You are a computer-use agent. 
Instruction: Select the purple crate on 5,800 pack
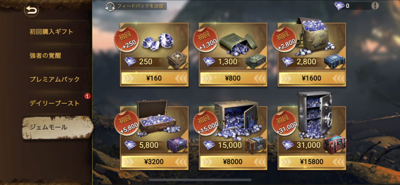(177, 145)
